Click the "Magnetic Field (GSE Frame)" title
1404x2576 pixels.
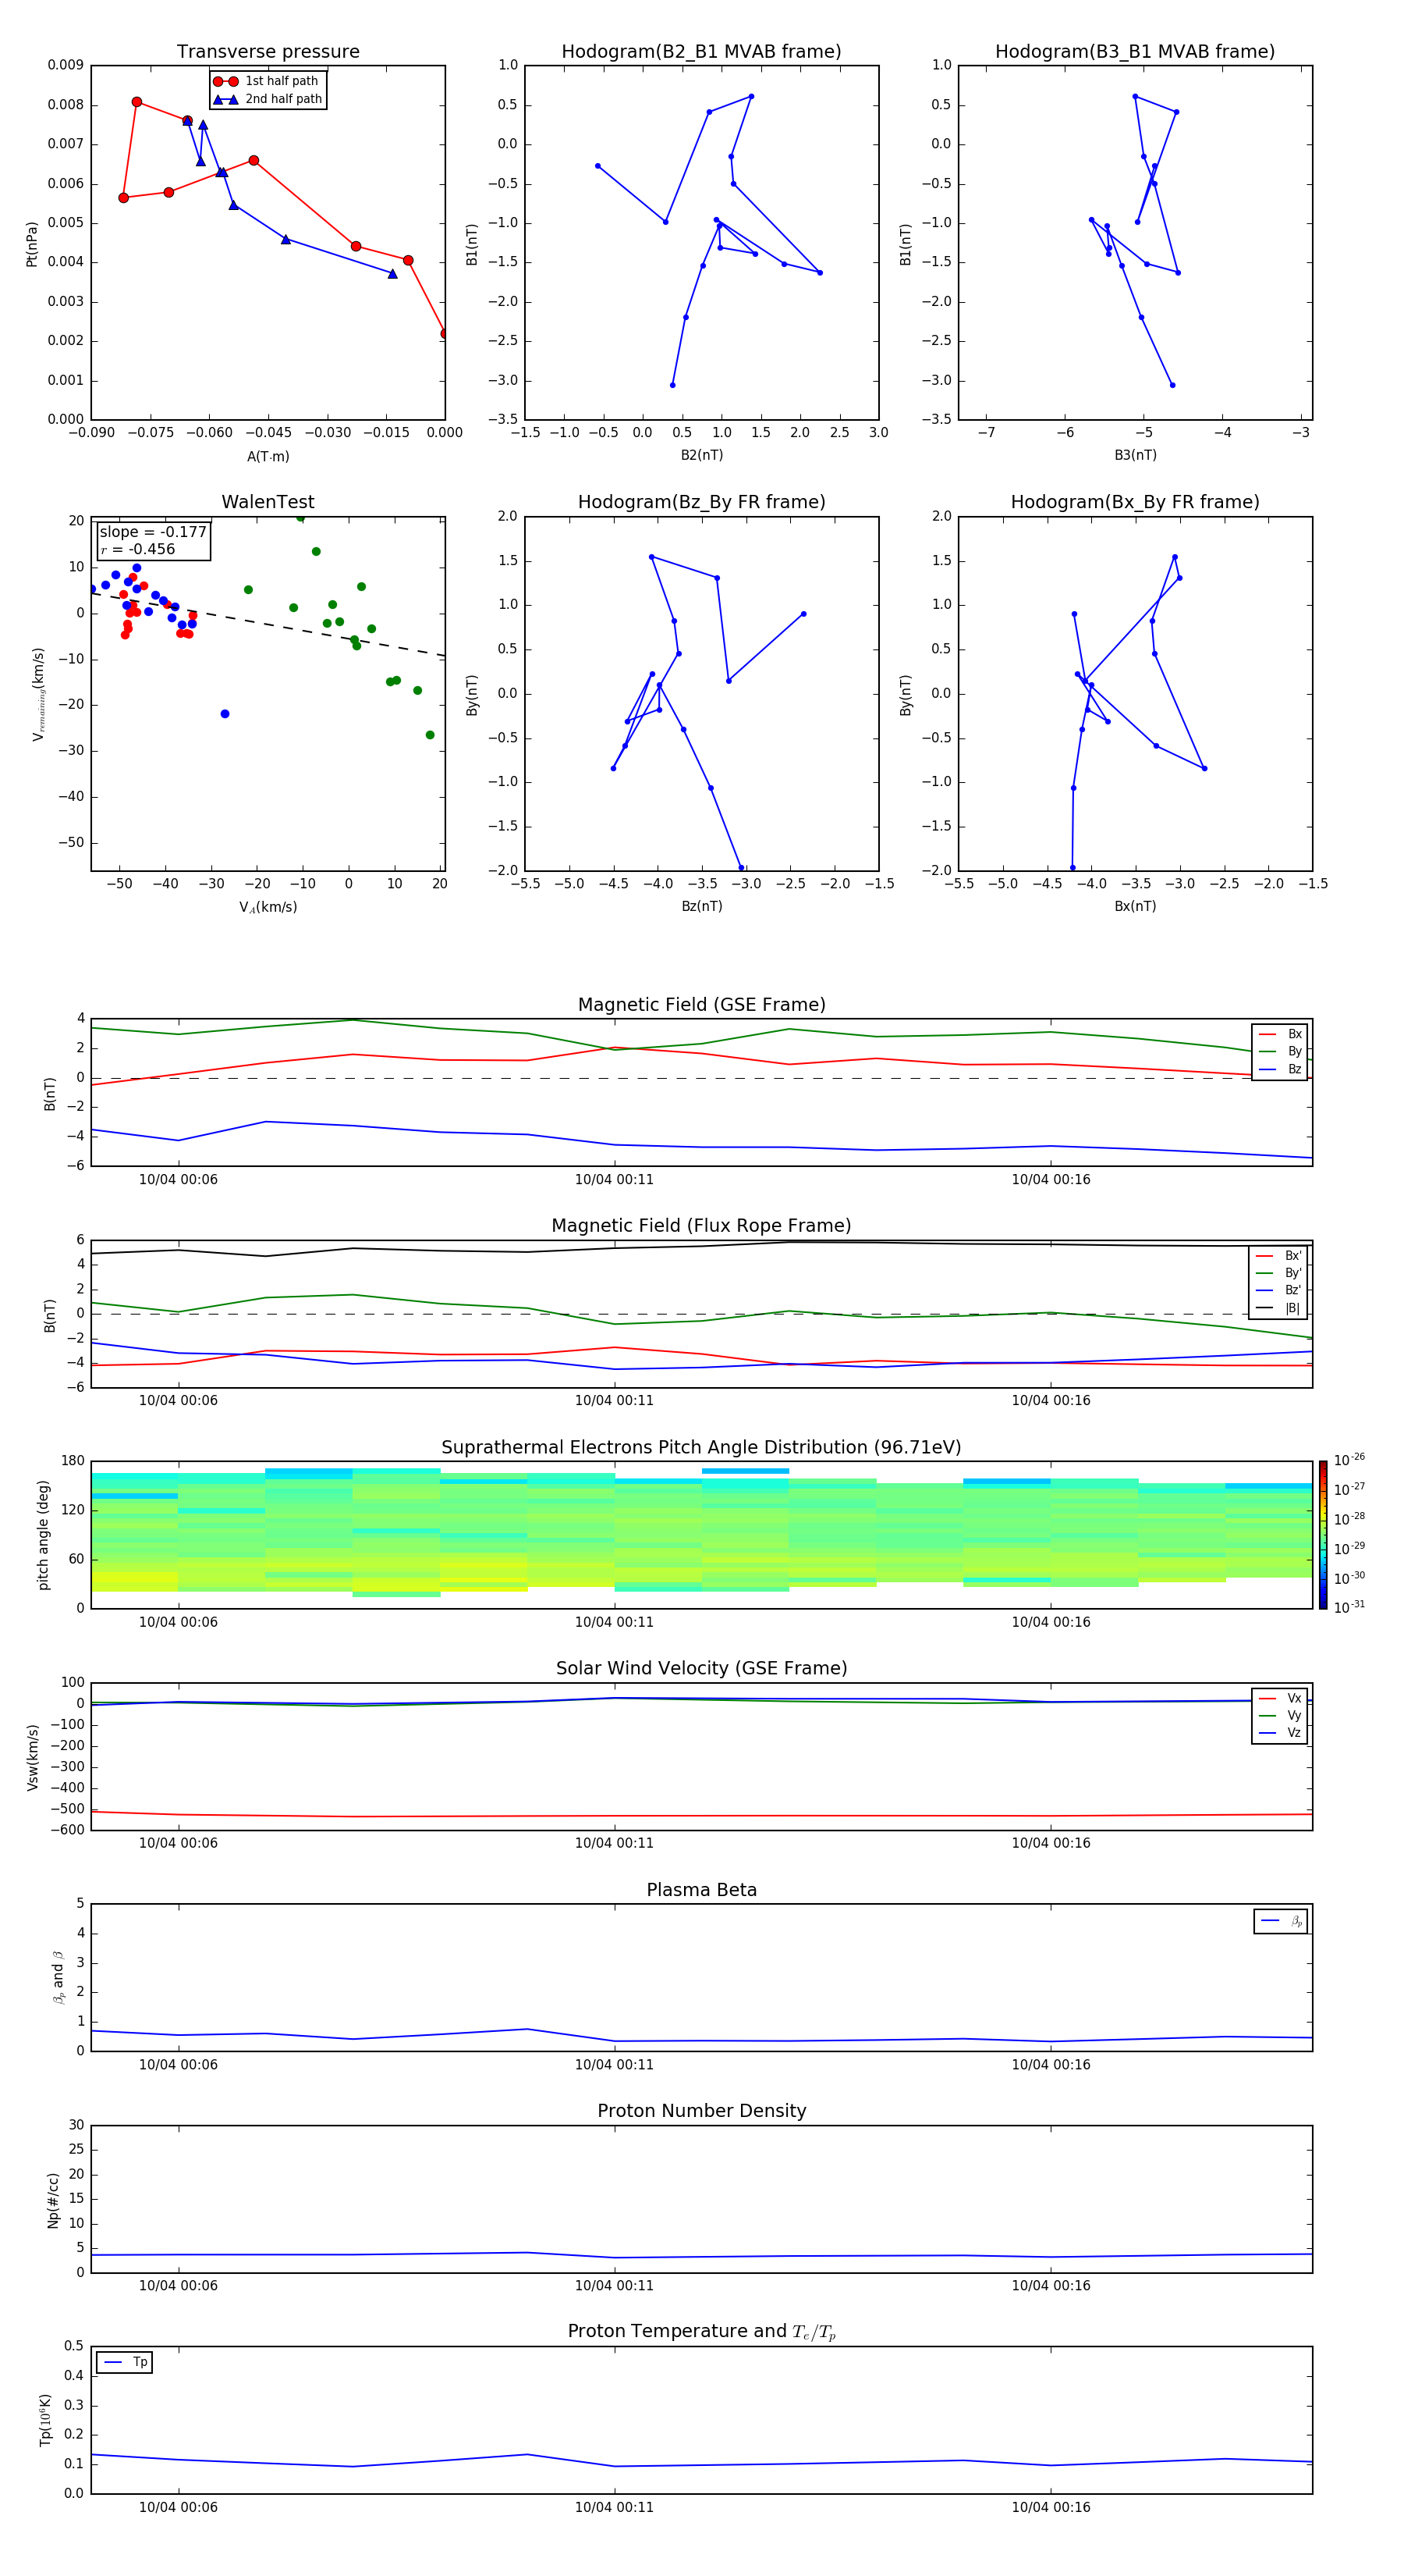point(701,1005)
